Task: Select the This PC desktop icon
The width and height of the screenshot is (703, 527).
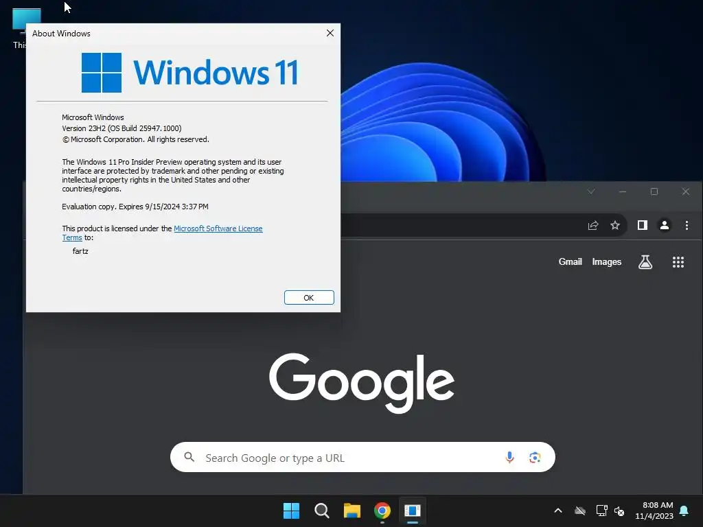Action: [x=19, y=28]
